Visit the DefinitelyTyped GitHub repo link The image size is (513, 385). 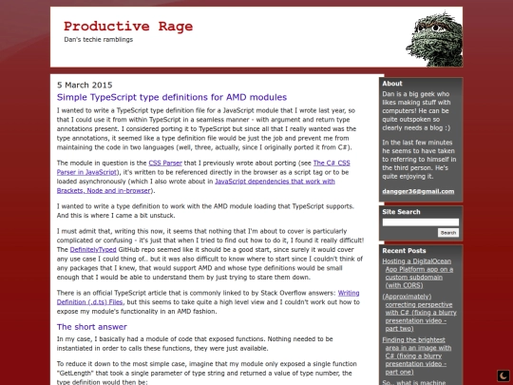(x=93, y=250)
